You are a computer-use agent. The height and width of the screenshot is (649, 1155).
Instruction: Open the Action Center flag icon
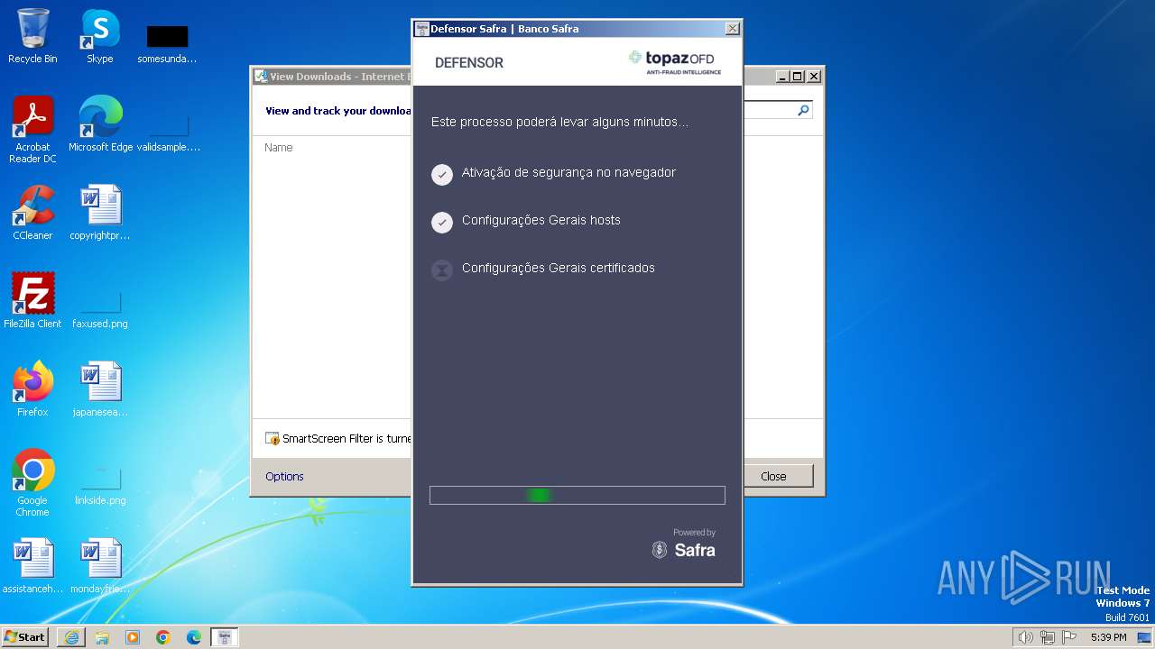[1069, 637]
